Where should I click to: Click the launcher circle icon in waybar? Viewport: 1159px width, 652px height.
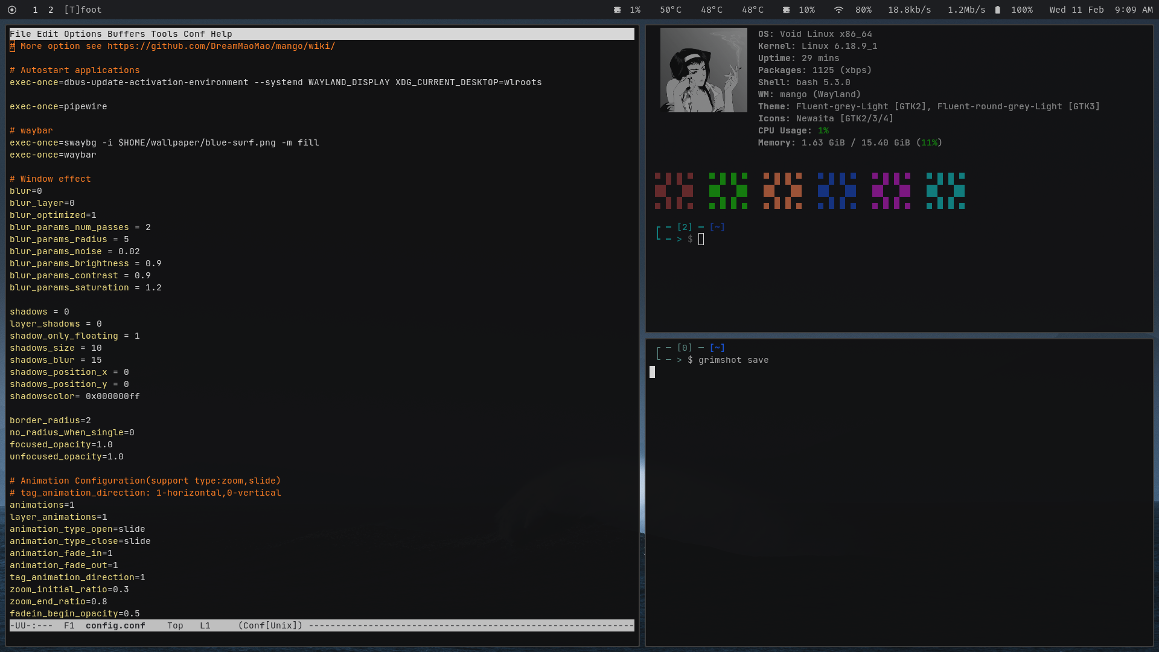(12, 10)
